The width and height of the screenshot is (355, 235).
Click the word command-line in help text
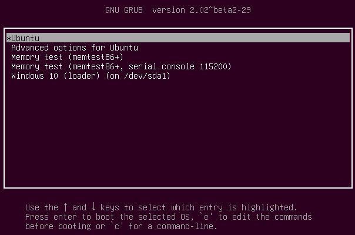(x=185, y=226)
